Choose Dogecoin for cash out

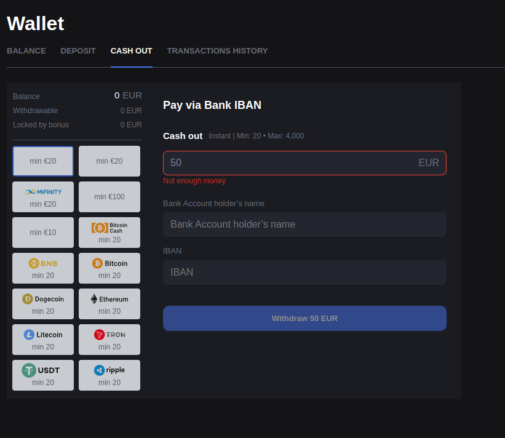click(x=43, y=304)
